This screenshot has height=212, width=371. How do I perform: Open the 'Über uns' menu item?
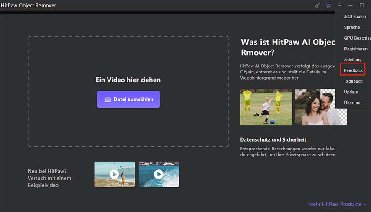click(x=352, y=103)
